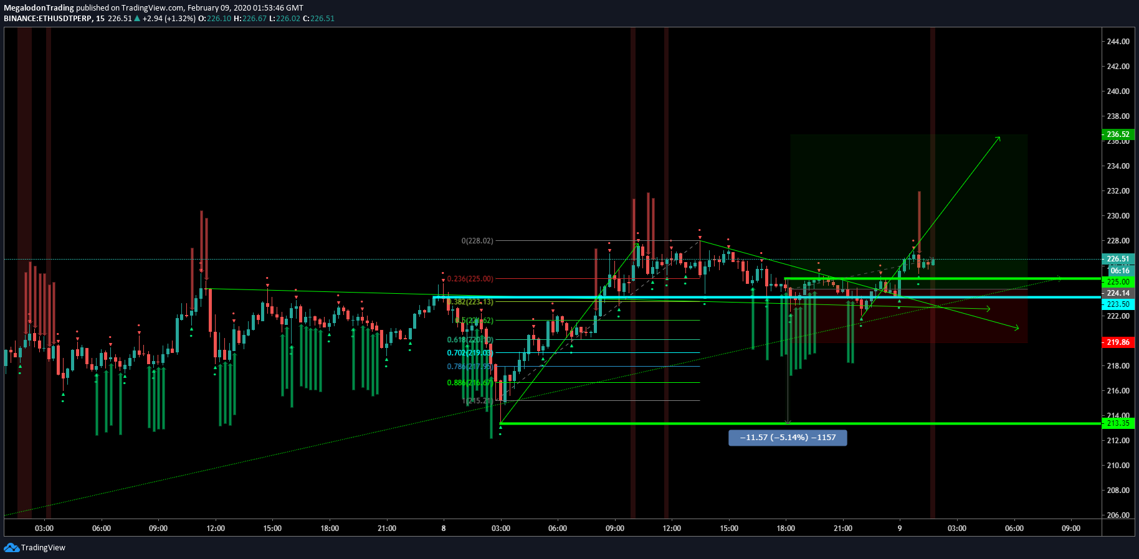This screenshot has width=1139, height=559.
Task: Click the 210.00 price axis label
Action: [x=1118, y=466]
